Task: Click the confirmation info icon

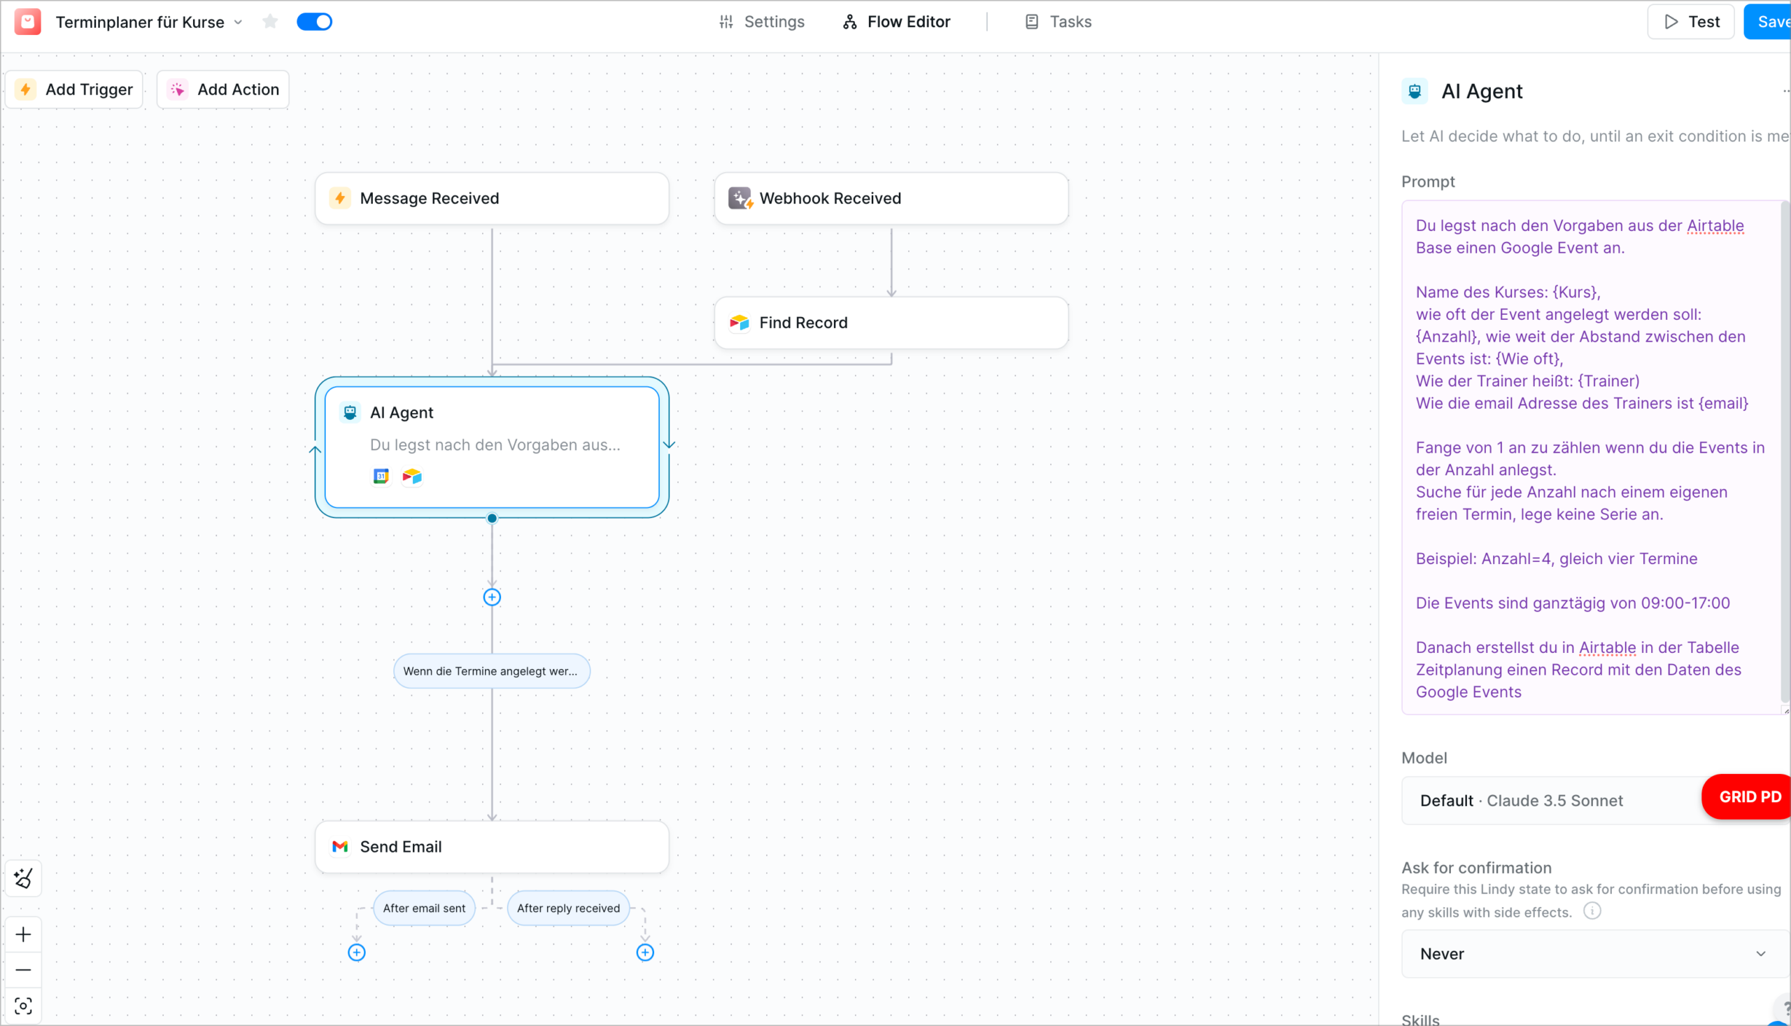Action: point(1592,911)
